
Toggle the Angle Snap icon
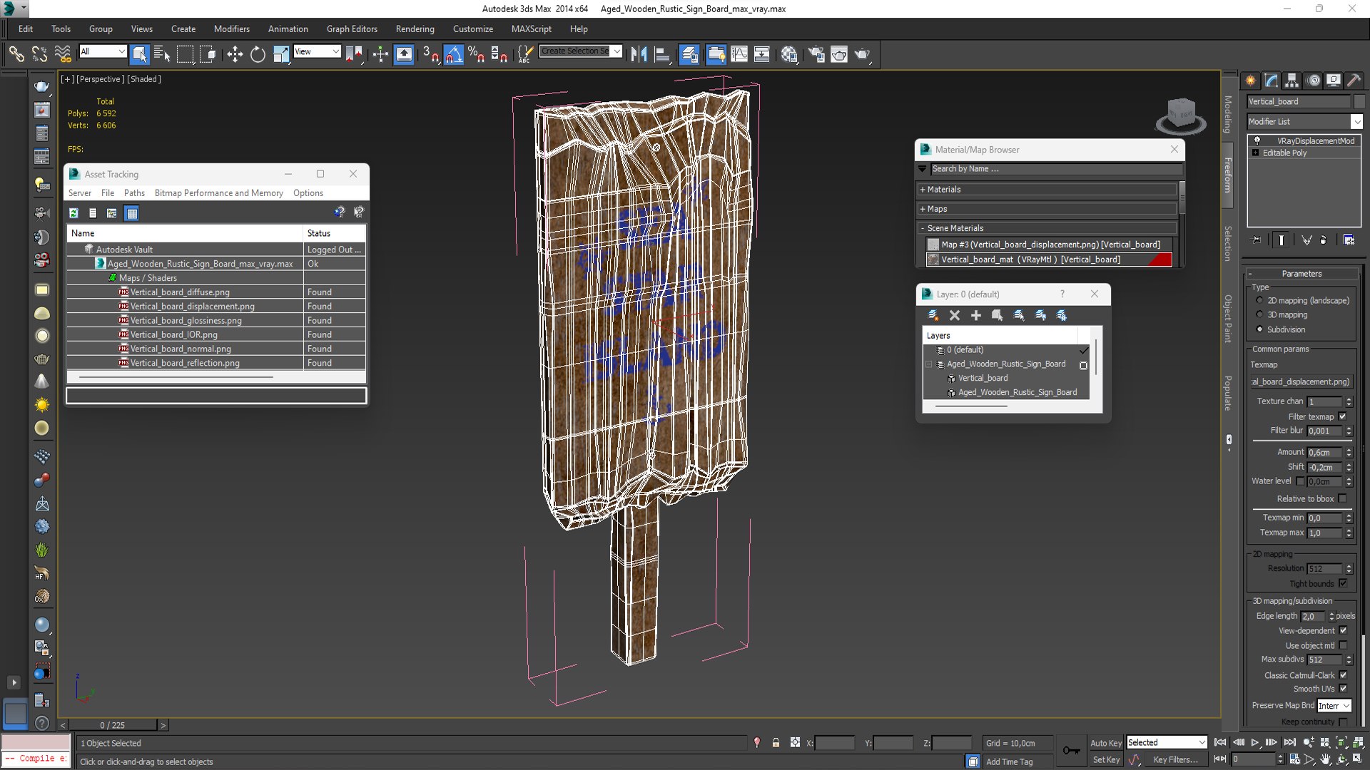click(454, 54)
